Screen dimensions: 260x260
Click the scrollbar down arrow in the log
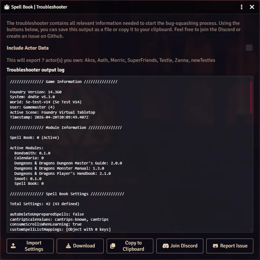tap(251, 230)
